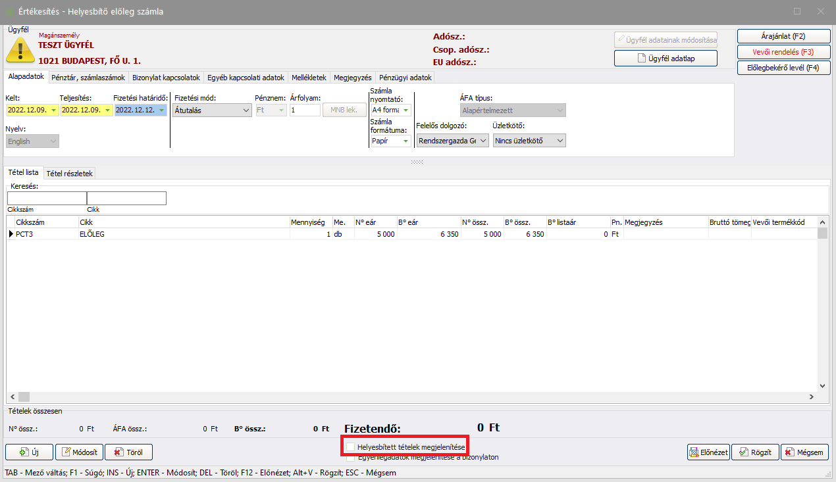Click the Rögzít save button
The width and height of the screenshot is (836, 482).
[755, 452]
